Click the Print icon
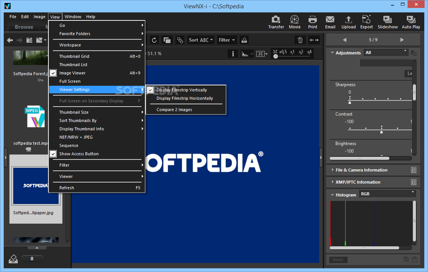Image resolution: width=428 pixels, height=272 pixels. [x=313, y=22]
